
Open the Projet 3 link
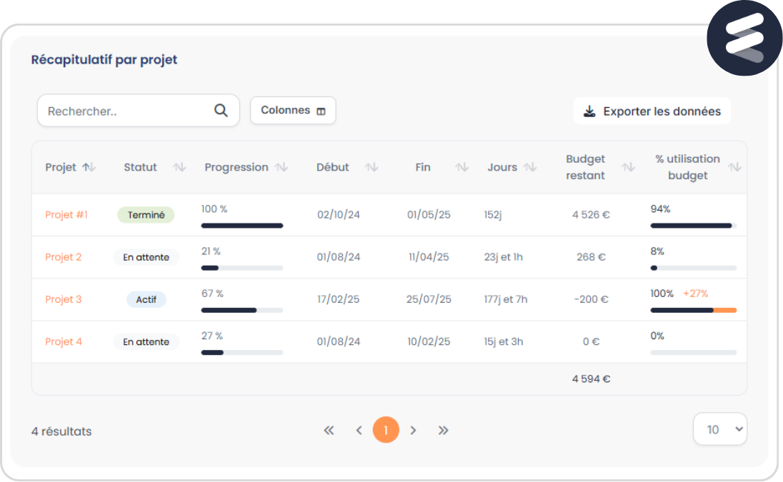64,299
